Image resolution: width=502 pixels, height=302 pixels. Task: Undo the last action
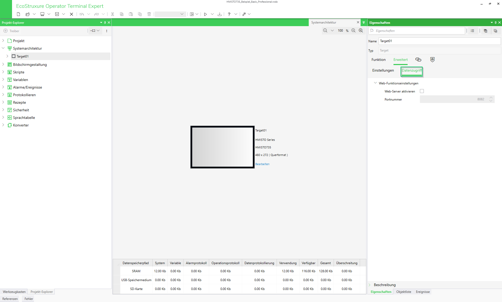tap(82, 14)
